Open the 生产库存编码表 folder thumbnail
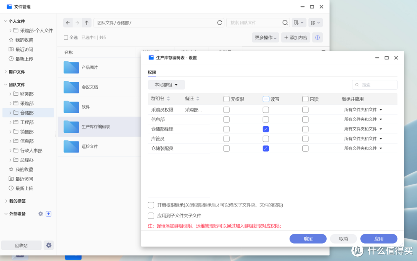The image size is (417, 261). (x=71, y=126)
